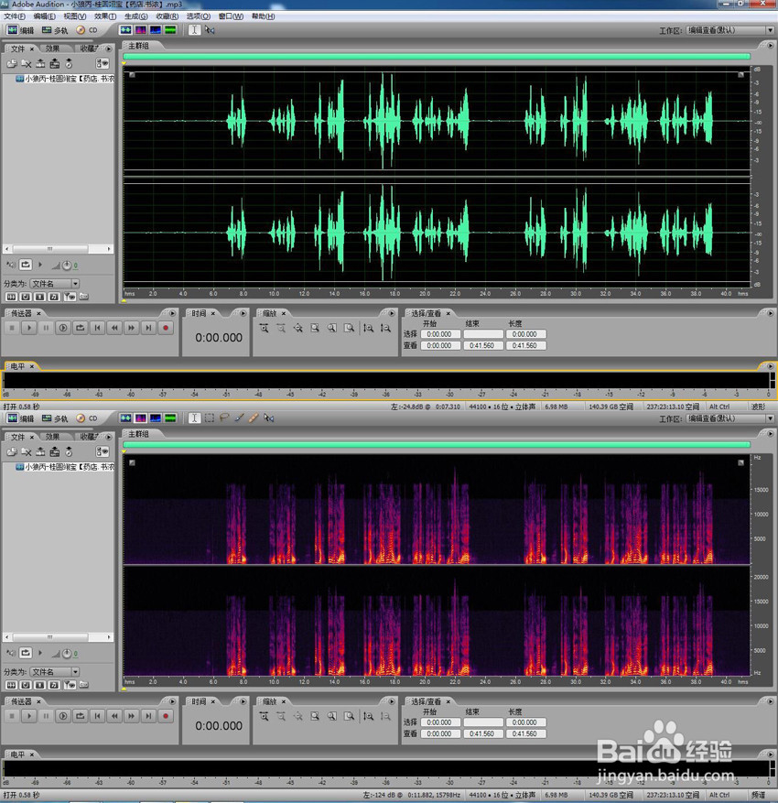
Task: Switch to 编辑 view in the waveform window
Action: (20, 30)
